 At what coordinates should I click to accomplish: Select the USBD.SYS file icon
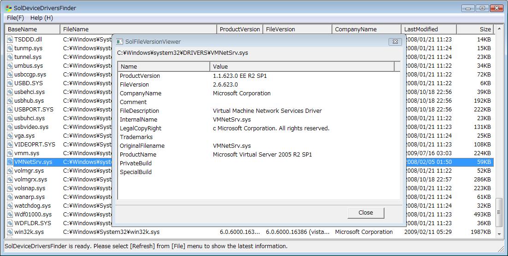coord(10,83)
